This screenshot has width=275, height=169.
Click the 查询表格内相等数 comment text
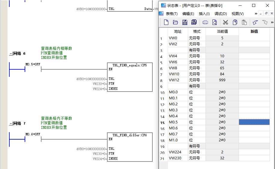[x=56, y=48]
